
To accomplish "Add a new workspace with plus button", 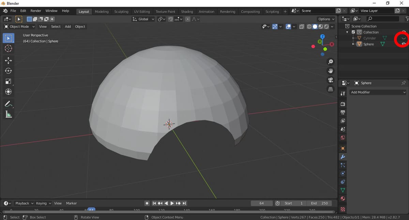I will point(285,12).
